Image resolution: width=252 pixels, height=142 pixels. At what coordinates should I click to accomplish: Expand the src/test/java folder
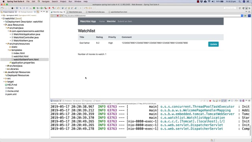pyautogui.click(x=6, y=66)
